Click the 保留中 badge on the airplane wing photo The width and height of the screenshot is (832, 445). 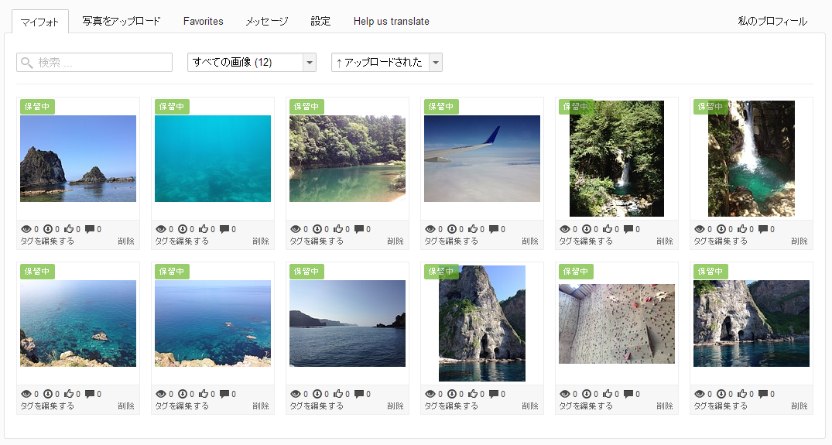(441, 107)
